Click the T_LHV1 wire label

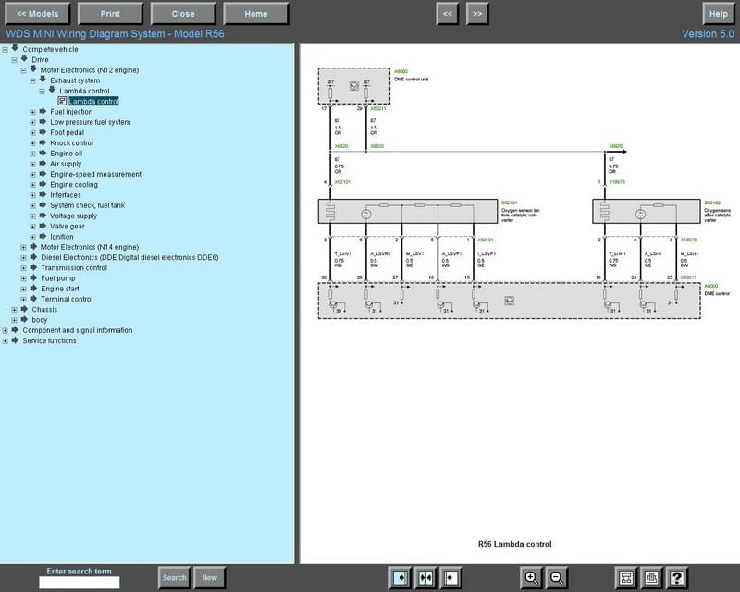(342, 254)
